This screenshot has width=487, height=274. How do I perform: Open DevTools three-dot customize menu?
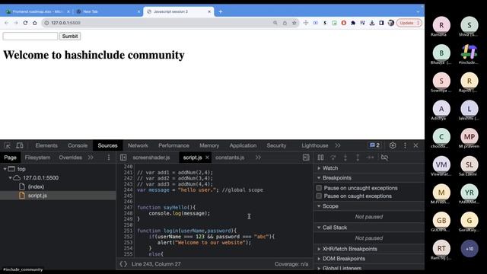point(405,145)
